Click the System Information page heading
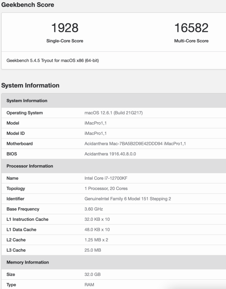This screenshot has height=289, width=226. pos(30,85)
